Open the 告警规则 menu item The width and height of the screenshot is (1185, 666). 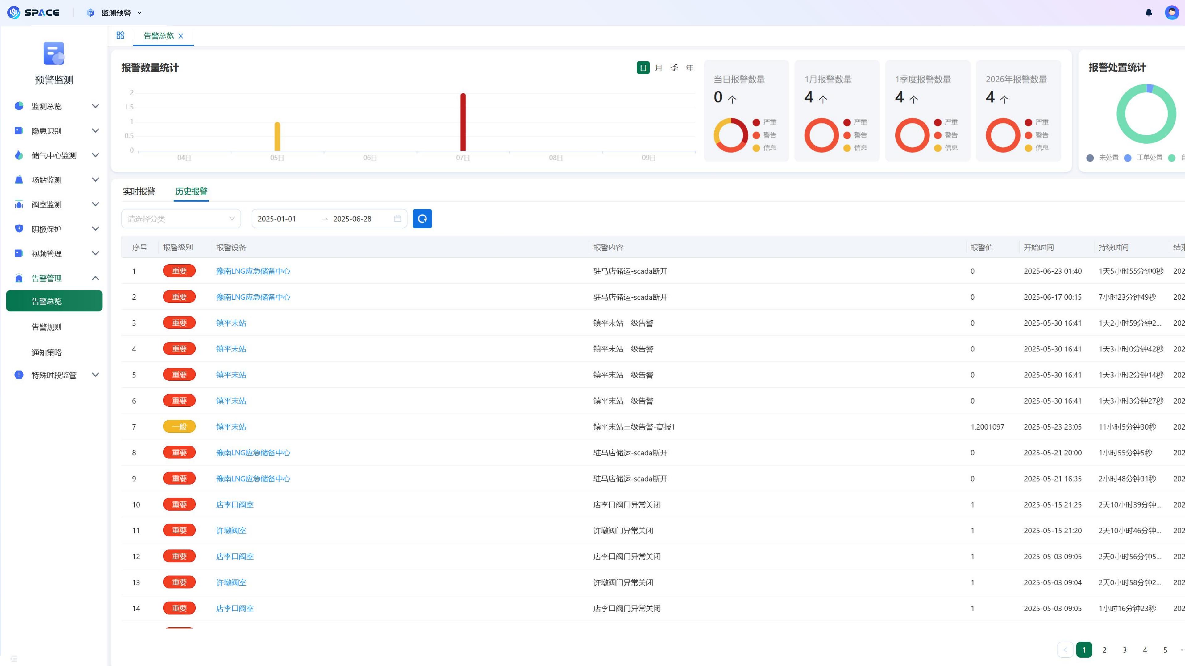[47, 327]
